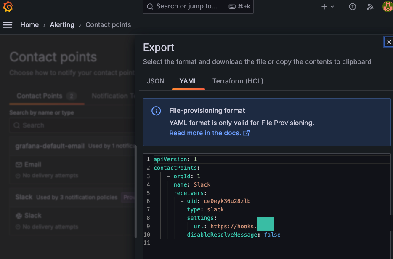Click disableResolveMessage false value
The height and width of the screenshot is (259, 393).
272,235
